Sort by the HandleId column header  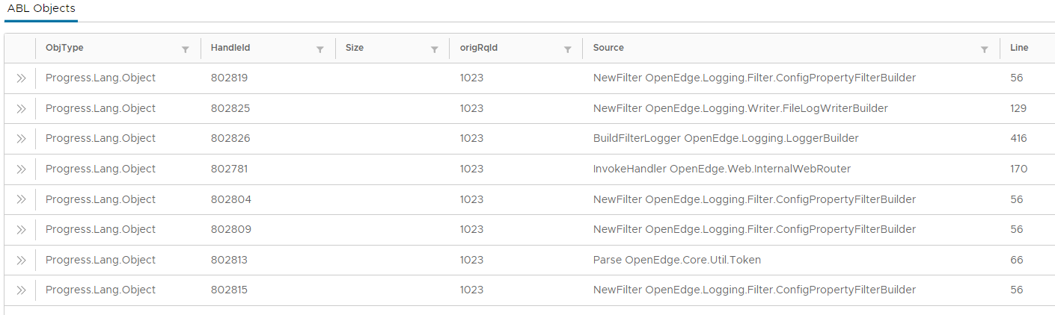point(230,48)
